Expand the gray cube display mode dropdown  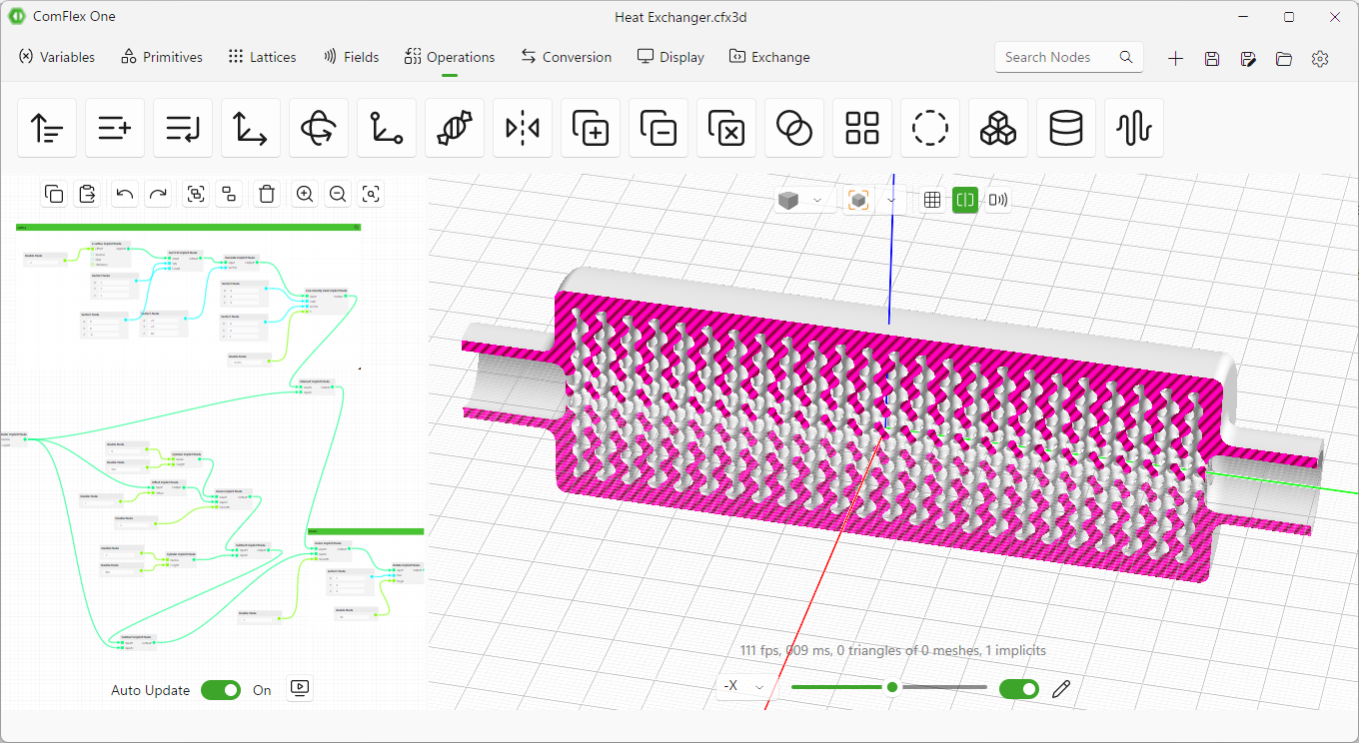(x=804, y=200)
